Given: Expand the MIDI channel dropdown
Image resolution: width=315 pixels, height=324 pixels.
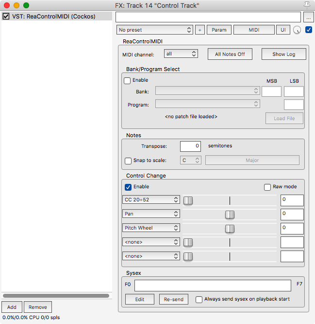Looking at the screenshot, I should pyautogui.click(x=181, y=54).
